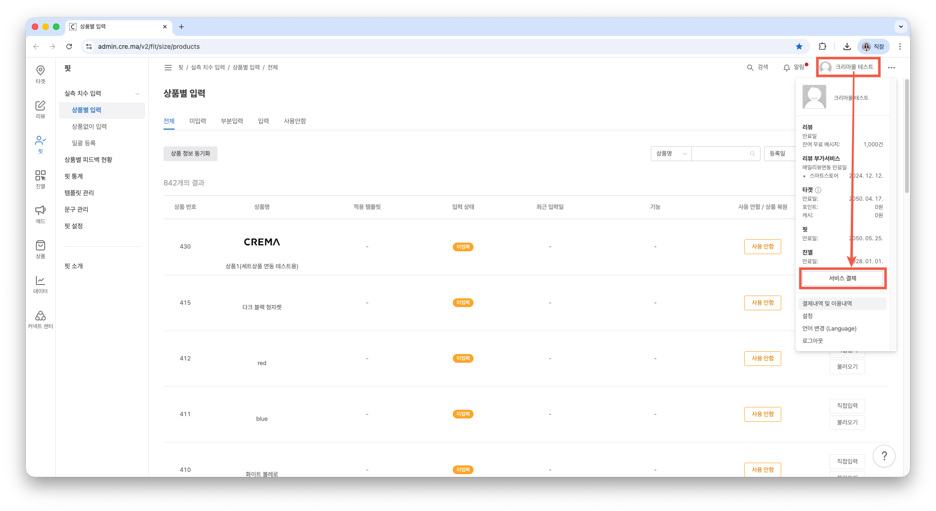This screenshot has height=511, width=936.
Task: Collapse the 실측 치수 입력 menu group
Action: (137, 93)
